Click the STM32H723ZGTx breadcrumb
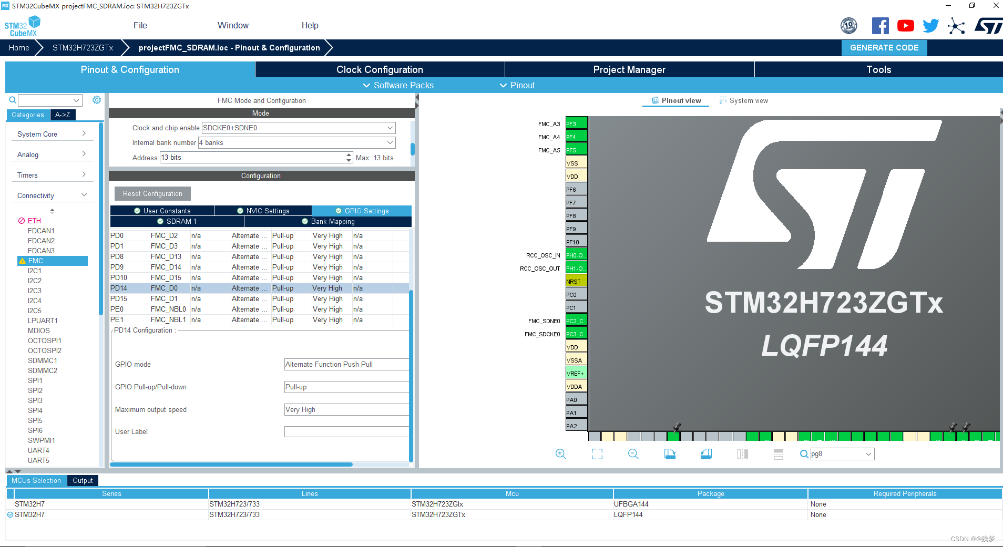The width and height of the screenshot is (1003, 547). pyautogui.click(x=83, y=48)
